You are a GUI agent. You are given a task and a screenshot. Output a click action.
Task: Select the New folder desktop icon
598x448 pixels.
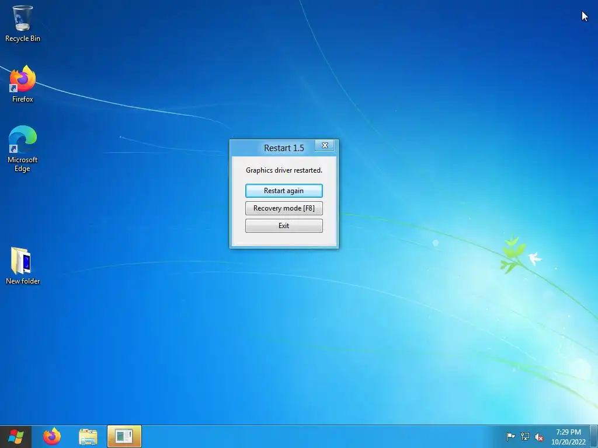point(23,265)
